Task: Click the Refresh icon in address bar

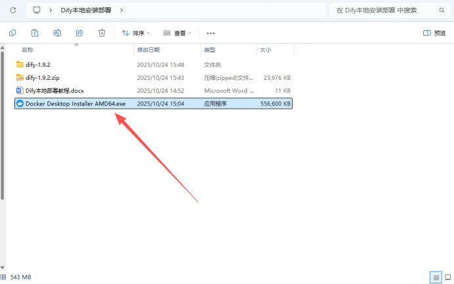Action: point(13,10)
